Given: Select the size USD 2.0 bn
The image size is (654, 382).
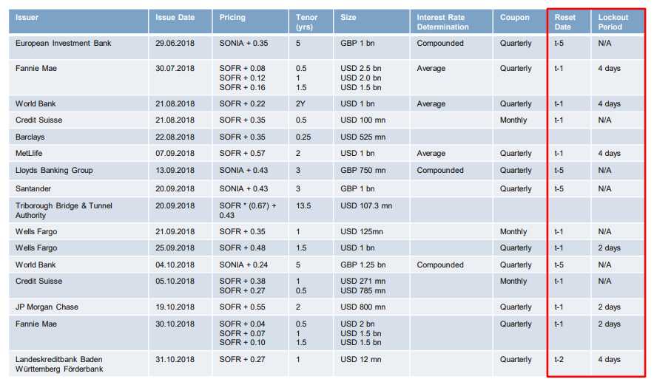Looking at the screenshot, I should [x=361, y=78].
